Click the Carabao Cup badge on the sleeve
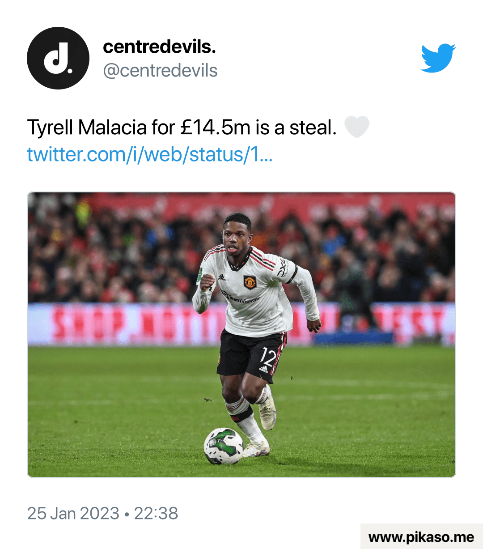The height and width of the screenshot is (549, 483). pyautogui.click(x=200, y=275)
